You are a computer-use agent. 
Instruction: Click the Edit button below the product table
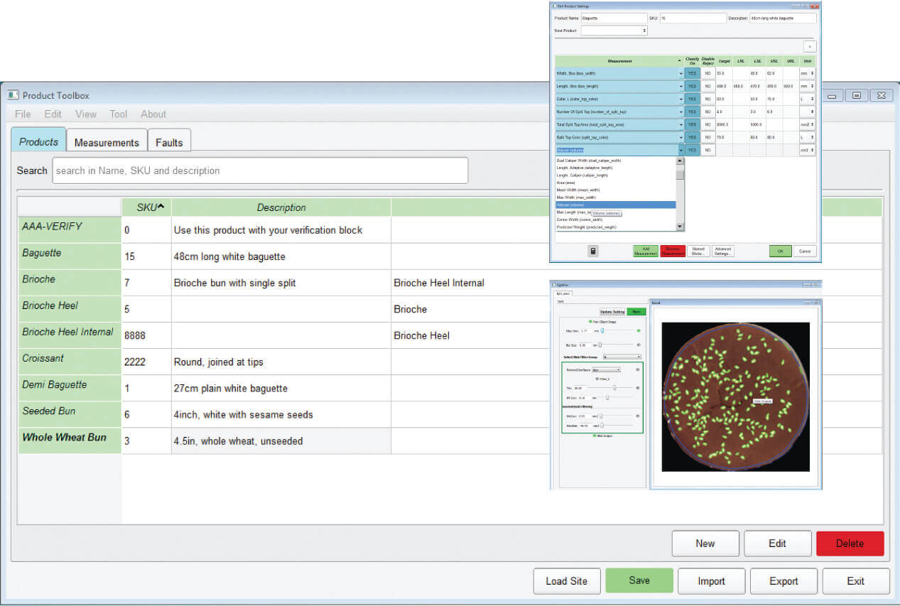point(778,543)
